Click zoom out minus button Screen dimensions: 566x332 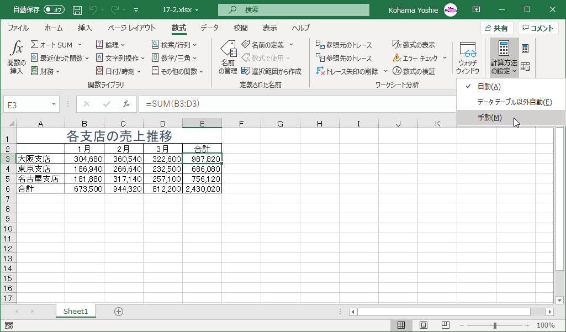point(462,325)
